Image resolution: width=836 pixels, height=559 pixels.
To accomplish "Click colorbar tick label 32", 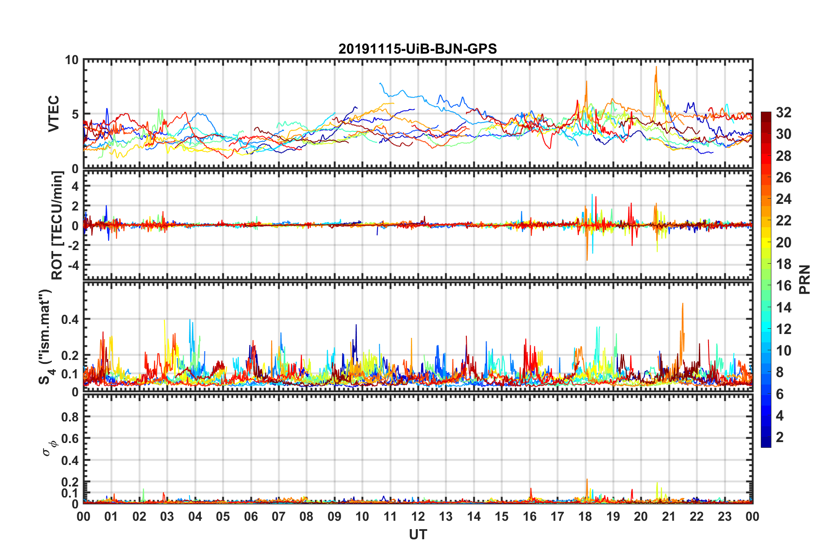I will [783, 113].
